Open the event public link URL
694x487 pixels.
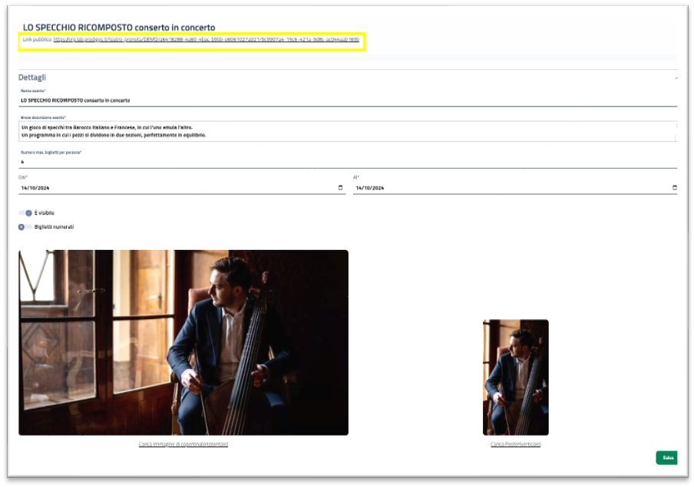pyautogui.click(x=206, y=38)
